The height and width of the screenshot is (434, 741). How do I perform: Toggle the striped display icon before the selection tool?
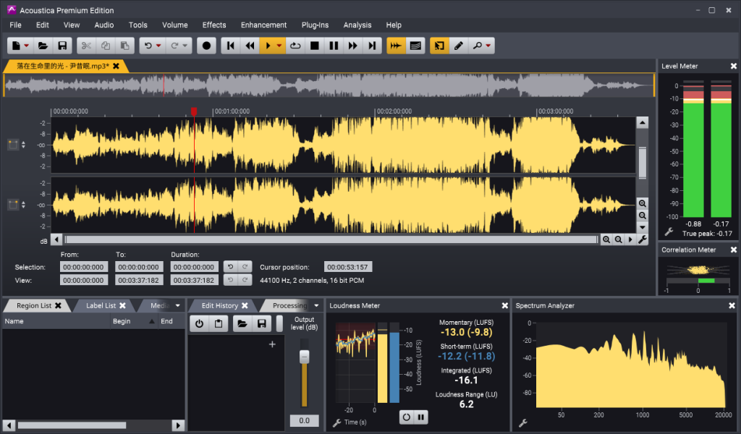415,46
